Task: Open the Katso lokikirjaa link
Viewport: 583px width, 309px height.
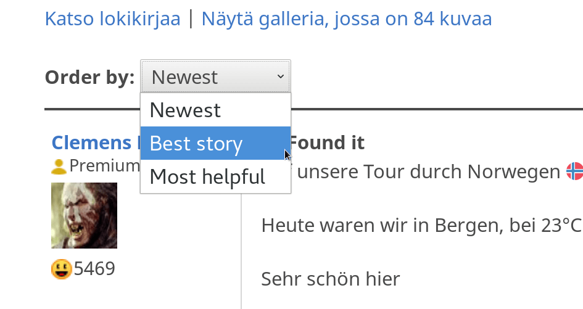Action: tap(112, 19)
